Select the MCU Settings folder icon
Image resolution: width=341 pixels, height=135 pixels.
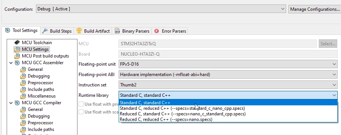17,49
